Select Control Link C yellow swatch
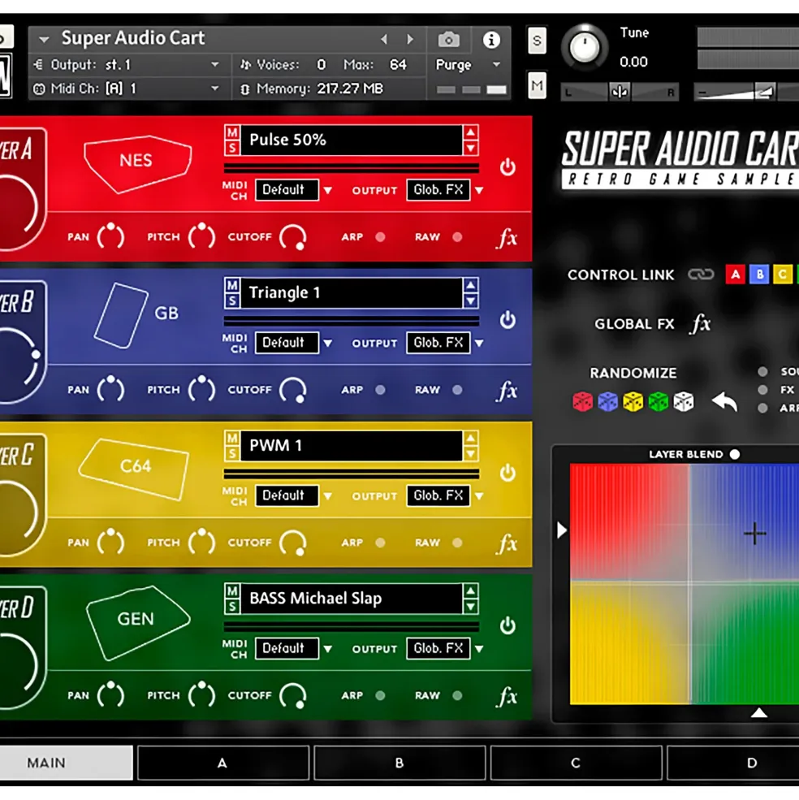The width and height of the screenshot is (799, 800). 783,275
